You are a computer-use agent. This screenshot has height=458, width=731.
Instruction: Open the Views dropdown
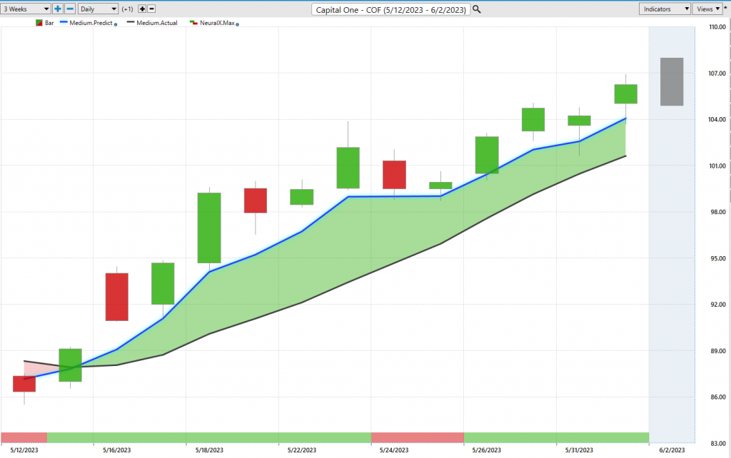(x=707, y=9)
